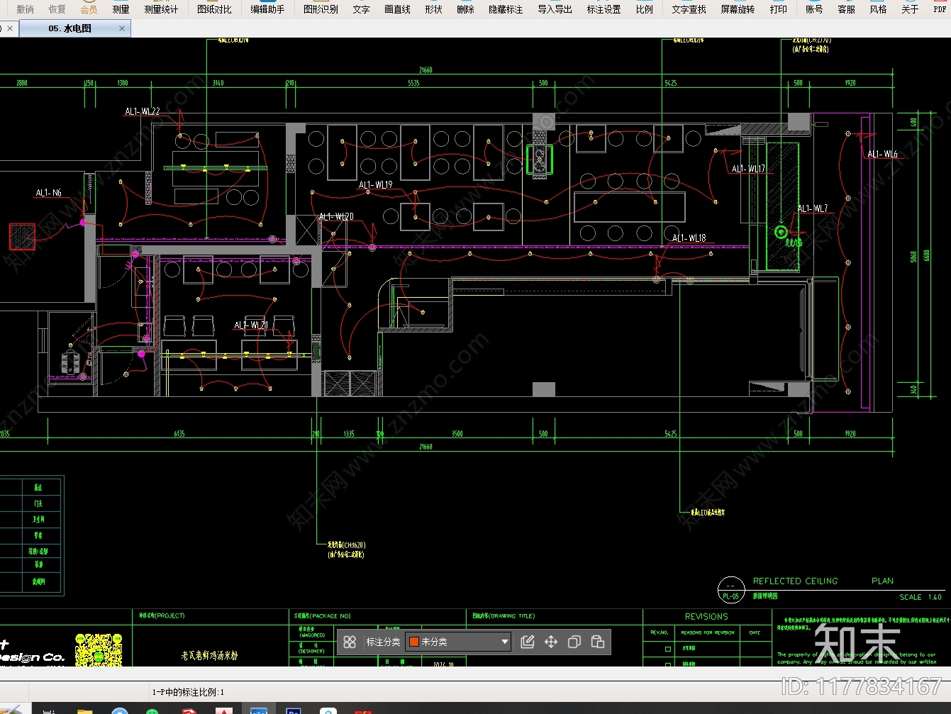Open the green WeChat icon in taskbar
The image size is (951, 714).
pyautogui.click(x=152, y=710)
